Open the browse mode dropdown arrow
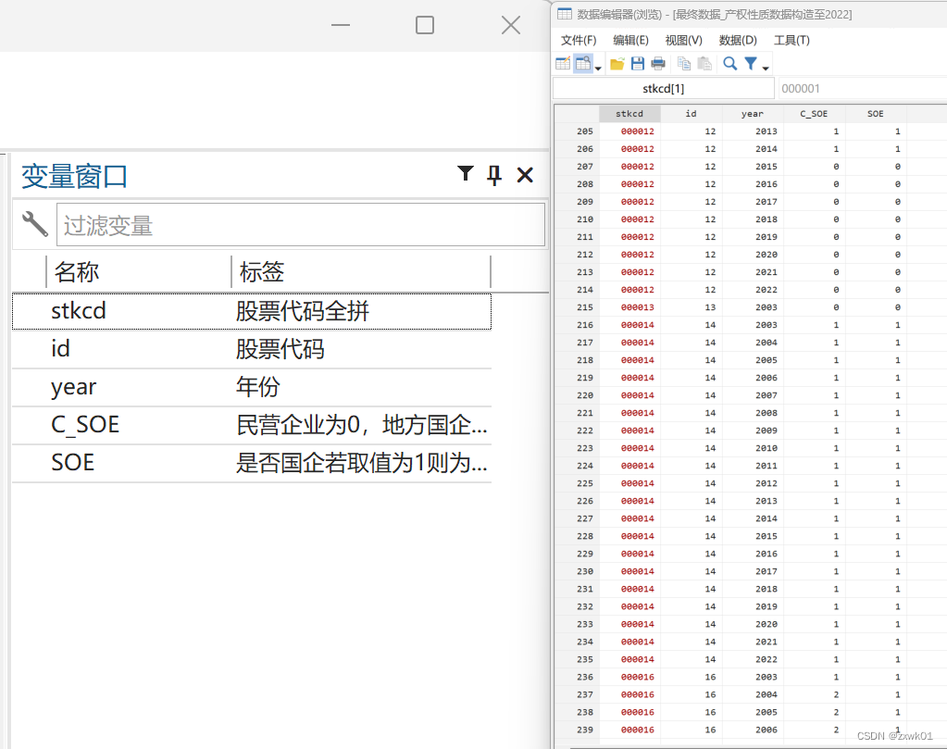The height and width of the screenshot is (749, 947). tap(598, 69)
